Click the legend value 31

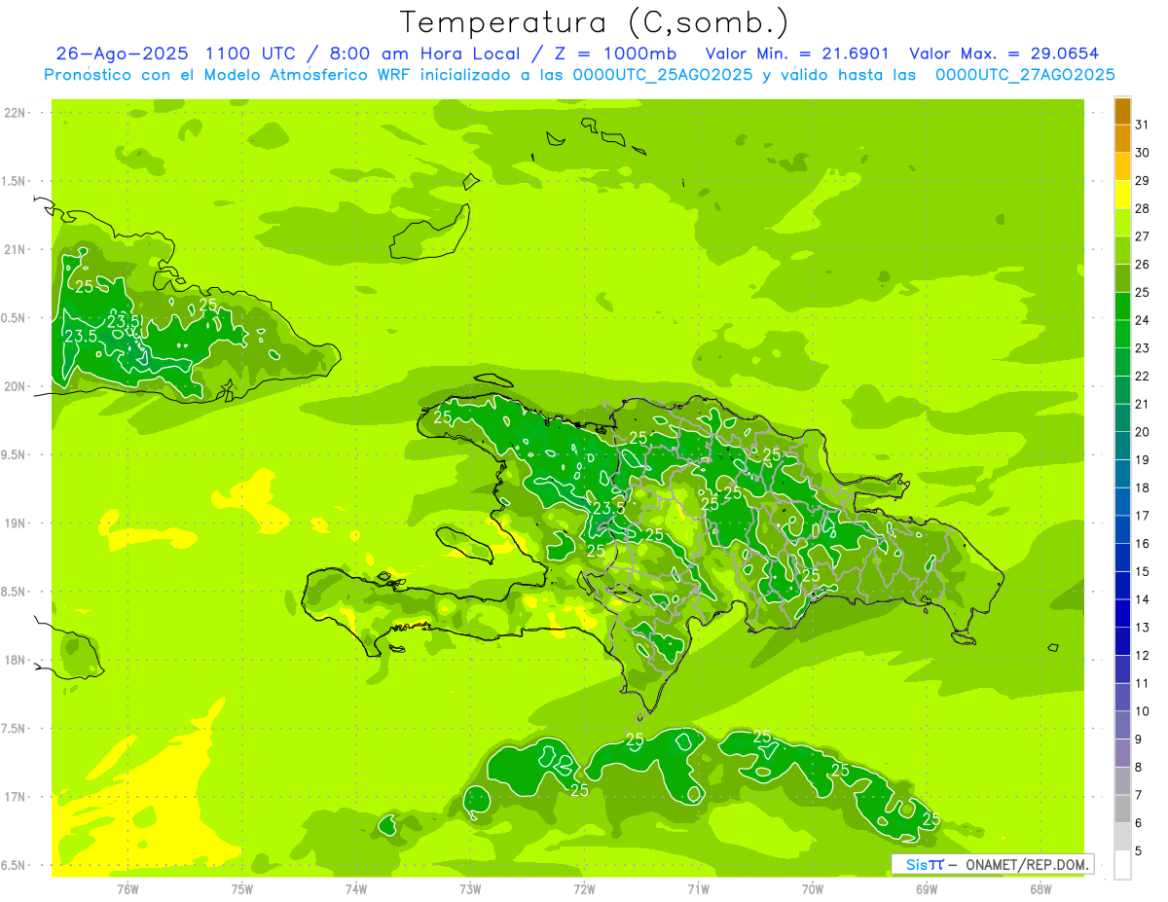click(x=1143, y=125)
